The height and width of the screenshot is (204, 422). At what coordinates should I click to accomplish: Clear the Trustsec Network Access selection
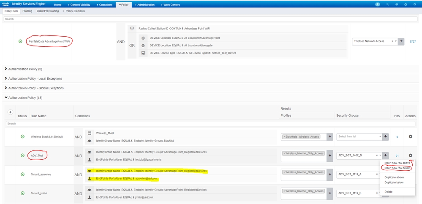[x=392, y=41]
